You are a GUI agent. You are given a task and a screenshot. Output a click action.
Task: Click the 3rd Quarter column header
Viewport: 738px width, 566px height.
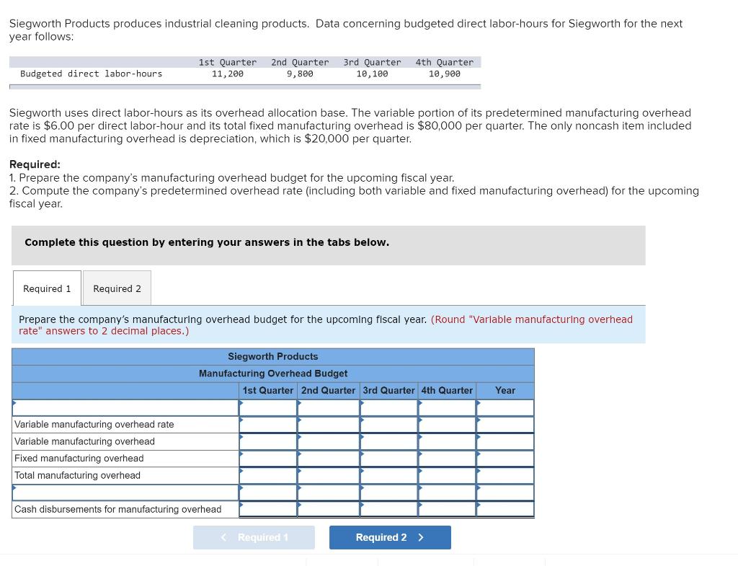388,390
